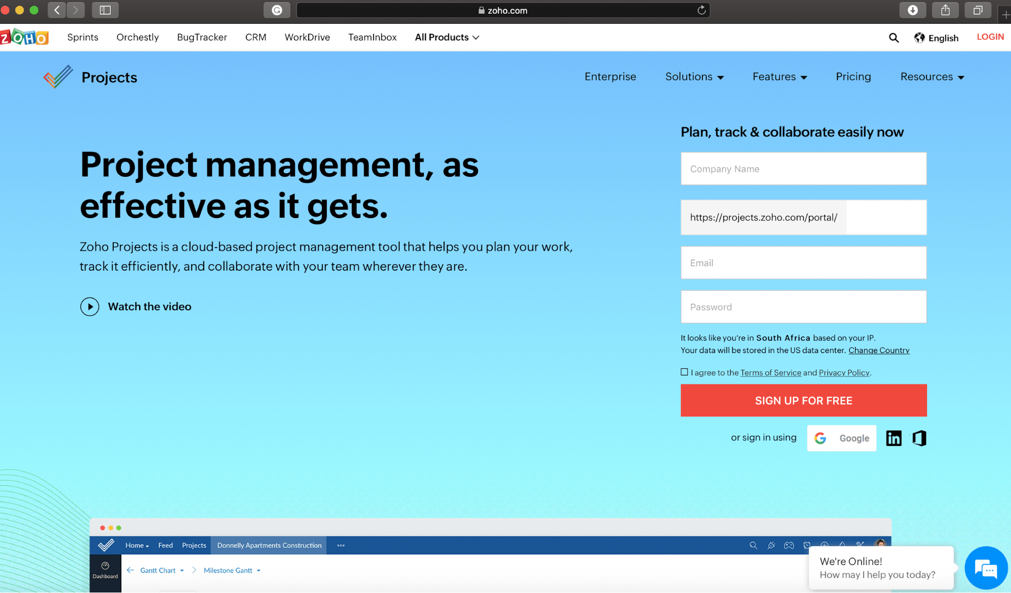1011x593 pixels.
Task: Click the Change Country link
Action: click(x=878, y=350)
